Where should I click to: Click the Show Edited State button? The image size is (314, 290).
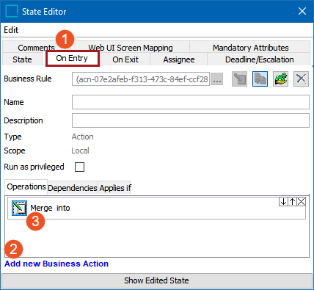pos(156,280)
